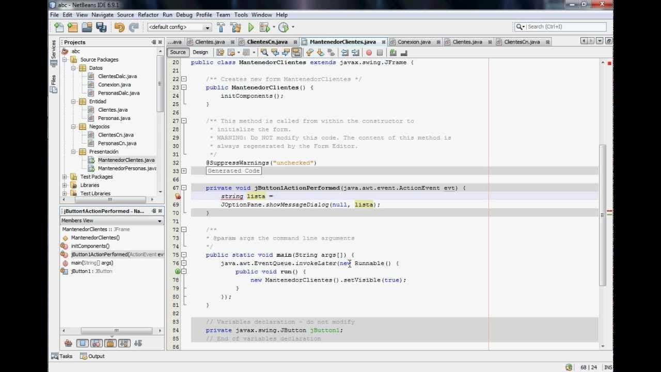Image resolution: width=661 pixels, height=372 pixels.
Task: Select initComponents() in Navigator
Action: pyautogui.click(x=90, y=246)
